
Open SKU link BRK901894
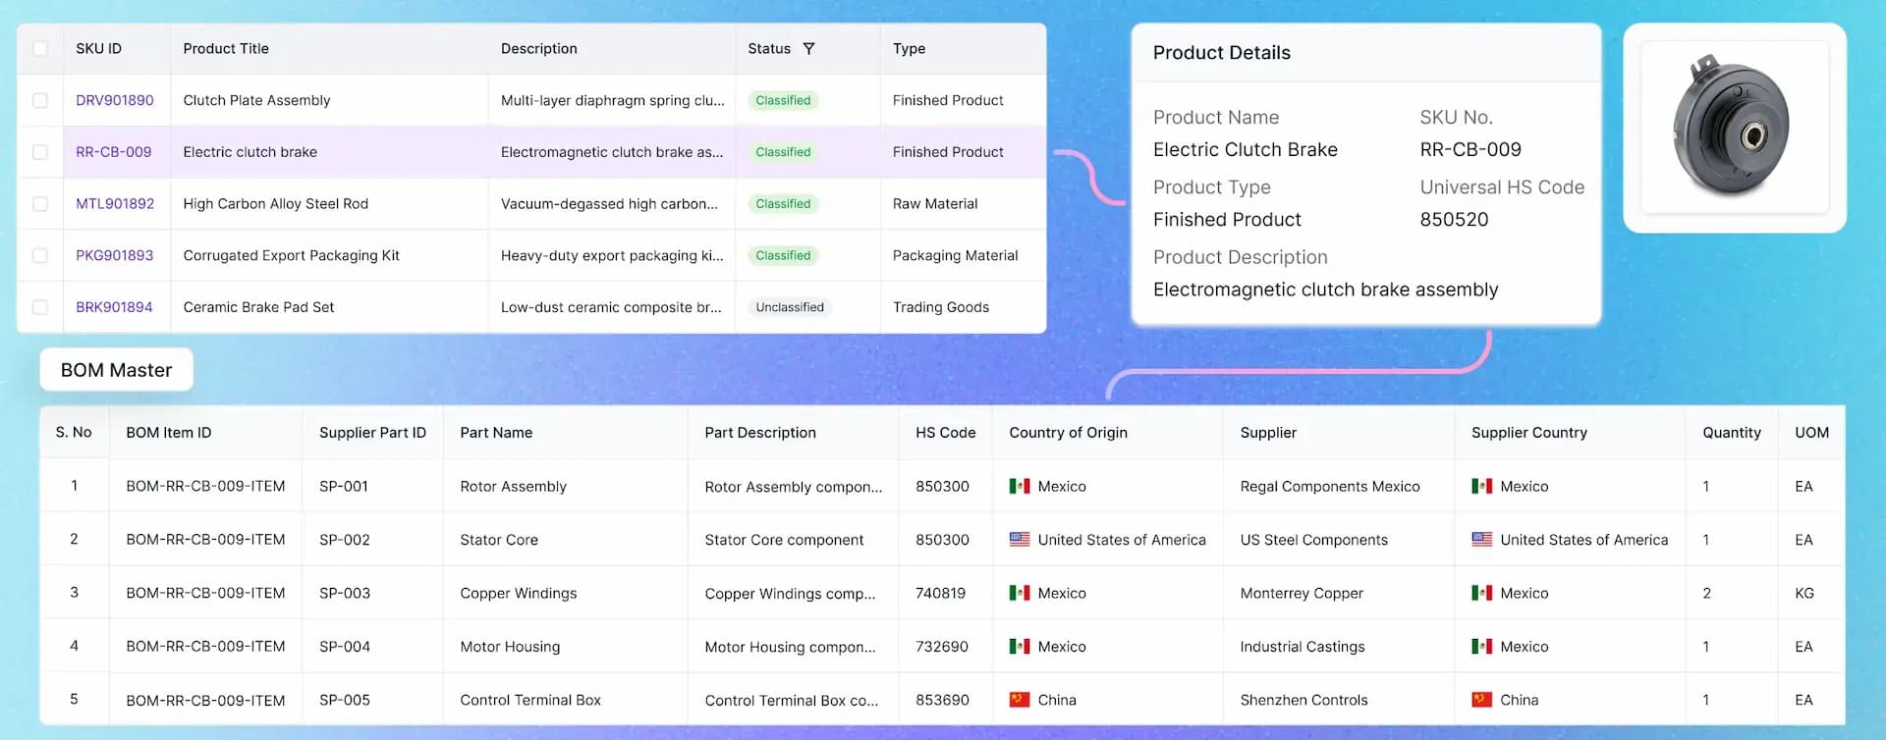pyautogui.click(x=114, y=307)
